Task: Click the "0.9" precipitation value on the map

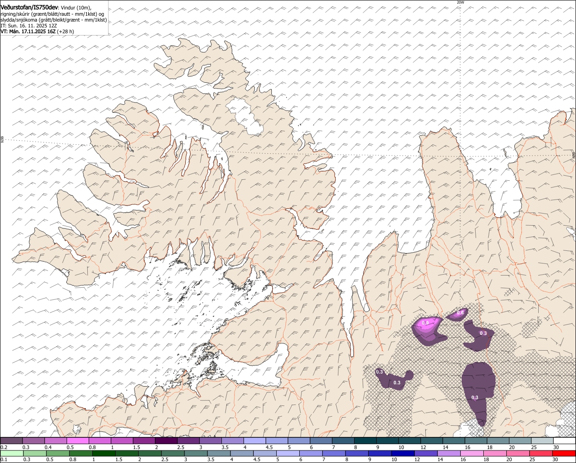Action: [x=425, y=323]
